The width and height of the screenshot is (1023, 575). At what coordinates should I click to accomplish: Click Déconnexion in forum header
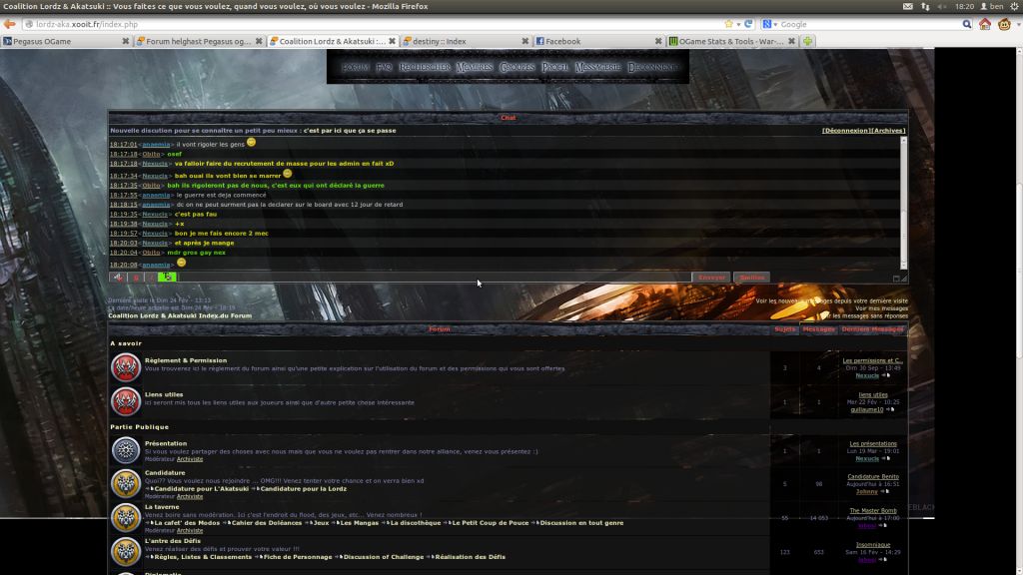pos(654,67)
